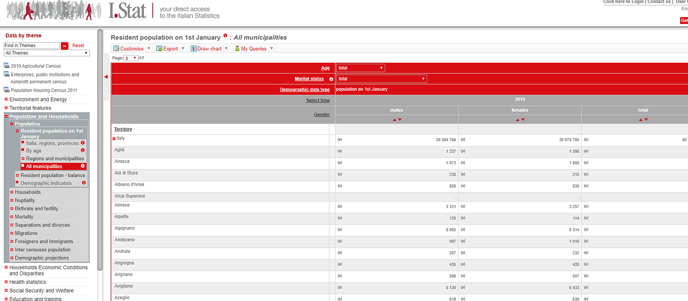Image resolution: width=688 pixels, height=301 pixels.
Task: Sort females column descending
Action: pos(522,120)
